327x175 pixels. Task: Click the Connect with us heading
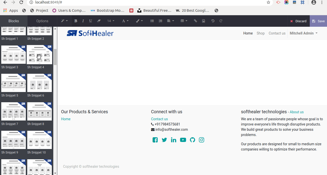(167, 112)
